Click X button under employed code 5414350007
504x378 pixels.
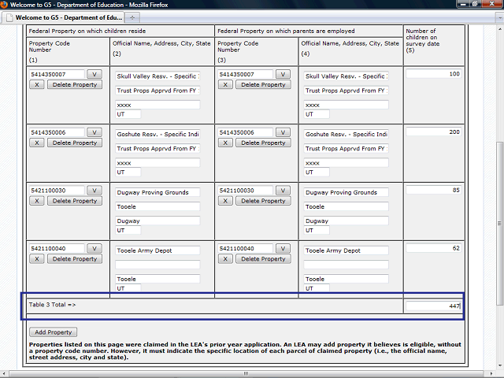pyautogui.click(x=225, y=84)
